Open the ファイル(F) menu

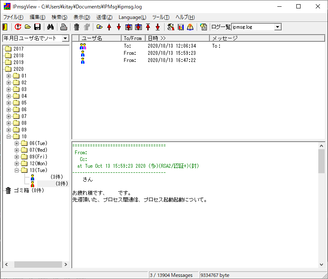tap(13, 17)
